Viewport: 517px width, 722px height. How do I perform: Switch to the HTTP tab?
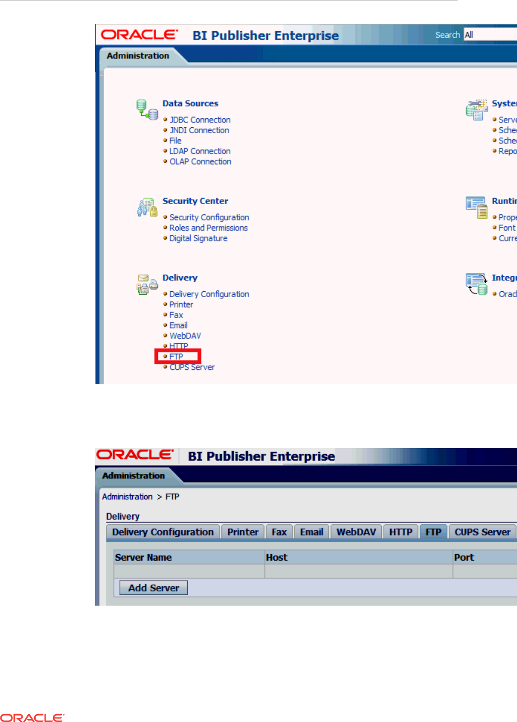point(401,532)
